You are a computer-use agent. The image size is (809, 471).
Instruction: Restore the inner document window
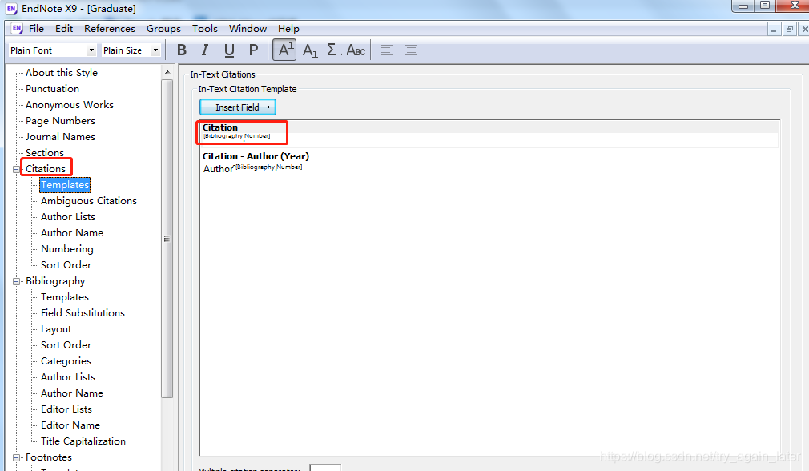pos(790,30)
